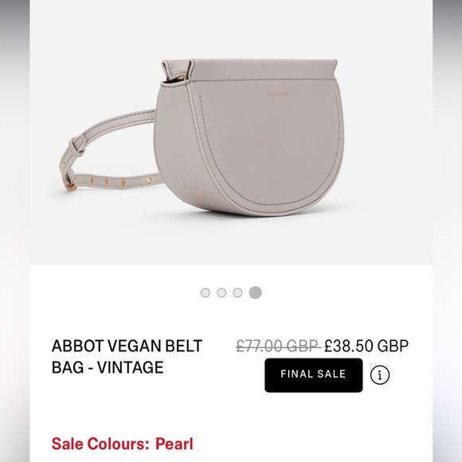Viewport: 462px width, 462px height.
Task: Click the gold logo on bag flap
Action: point(277,94)
